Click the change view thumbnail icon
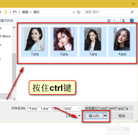The height and width of the screenshot is (138, 138). 109,20
